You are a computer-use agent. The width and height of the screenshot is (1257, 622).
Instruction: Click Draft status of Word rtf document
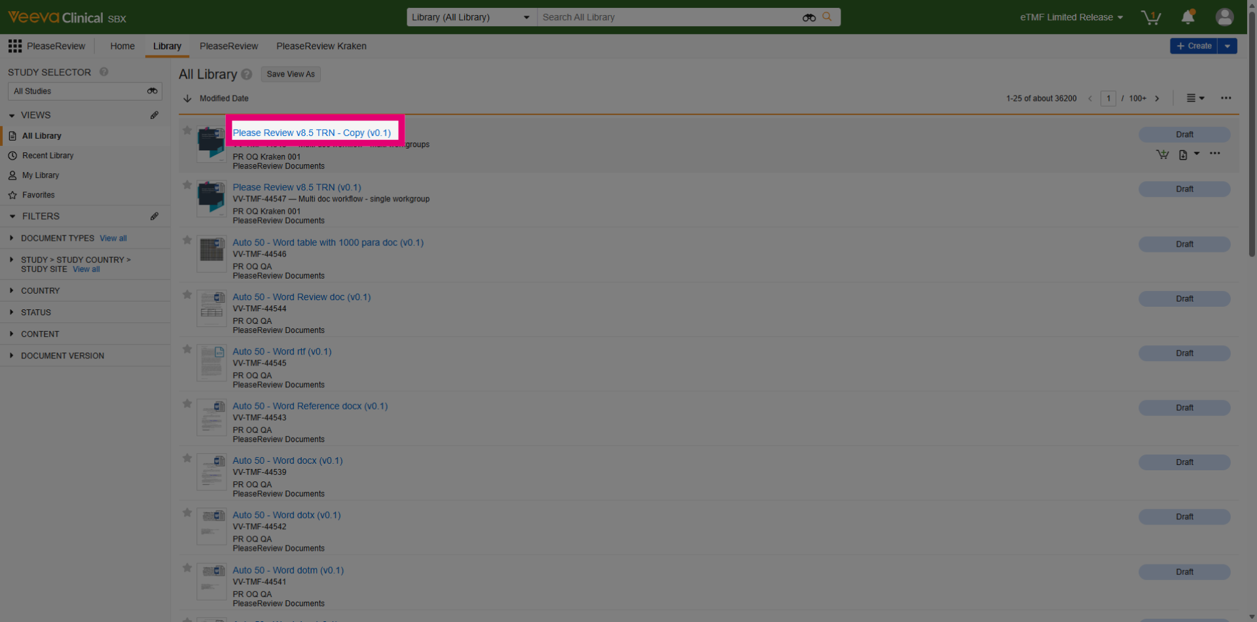click(1184, 353)
